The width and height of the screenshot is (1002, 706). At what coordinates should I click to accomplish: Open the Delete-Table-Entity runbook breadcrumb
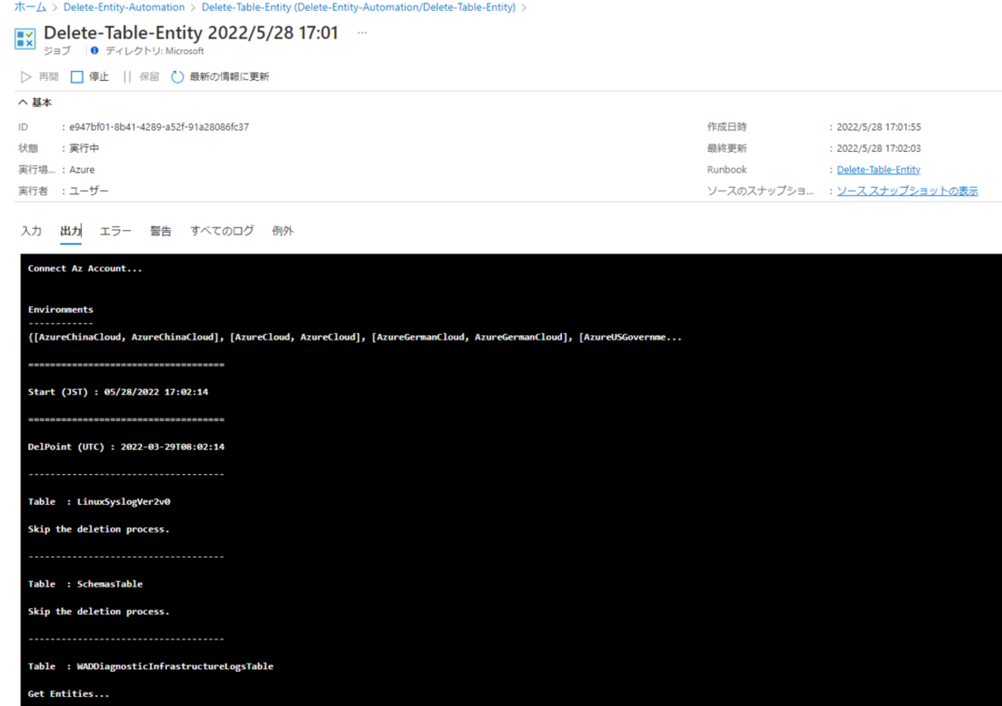pyautogui.click(x=358, y=7)
